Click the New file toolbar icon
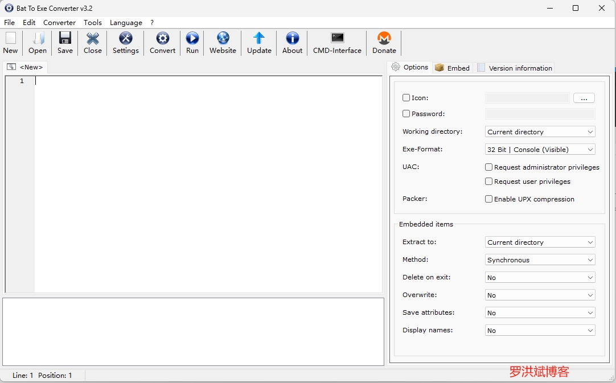The width and height of the screenshot is (616, 383). pos(11,38)
